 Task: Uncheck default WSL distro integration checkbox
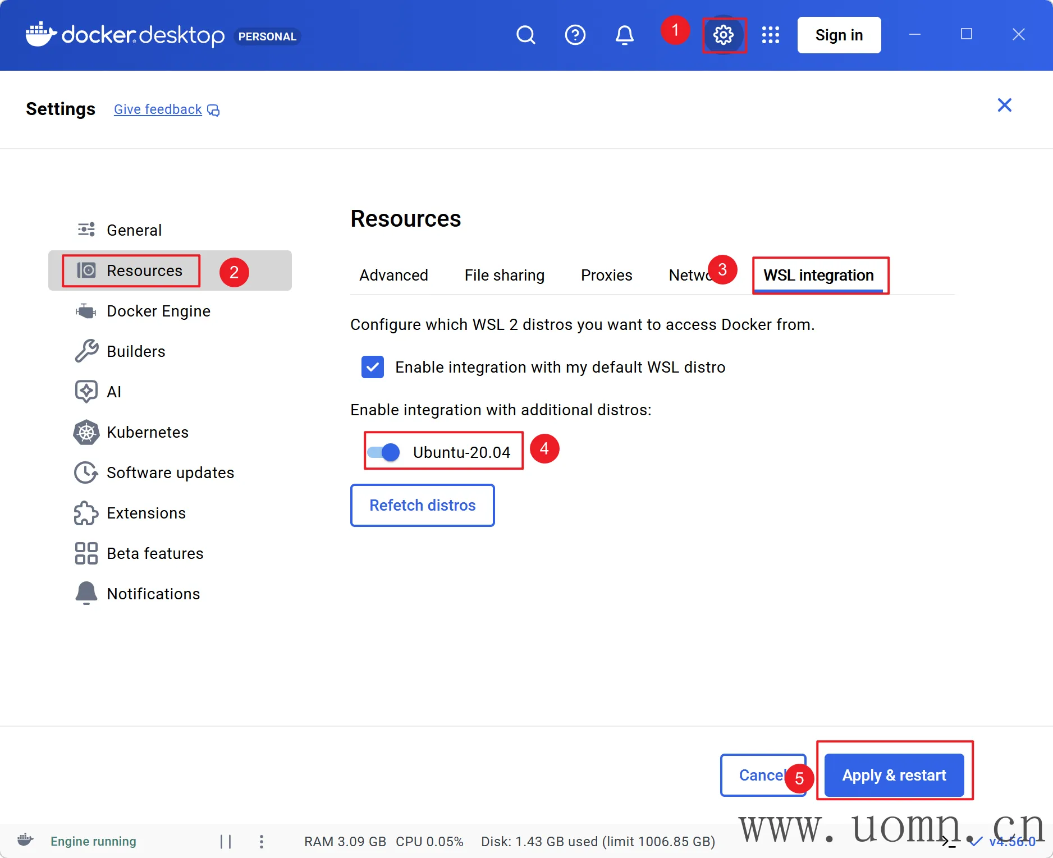[373, 367]
